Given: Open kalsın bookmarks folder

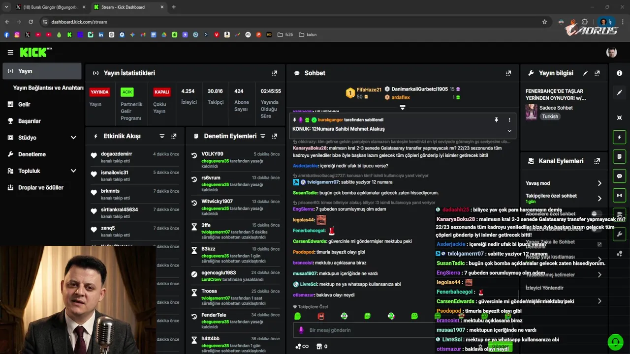Looking at the screenshot, I should coord(308,35).
